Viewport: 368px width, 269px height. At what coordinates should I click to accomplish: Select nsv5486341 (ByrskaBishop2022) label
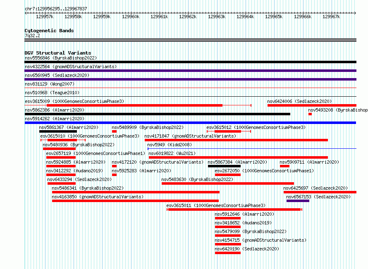pyautogui.click(x=88, y=188)
